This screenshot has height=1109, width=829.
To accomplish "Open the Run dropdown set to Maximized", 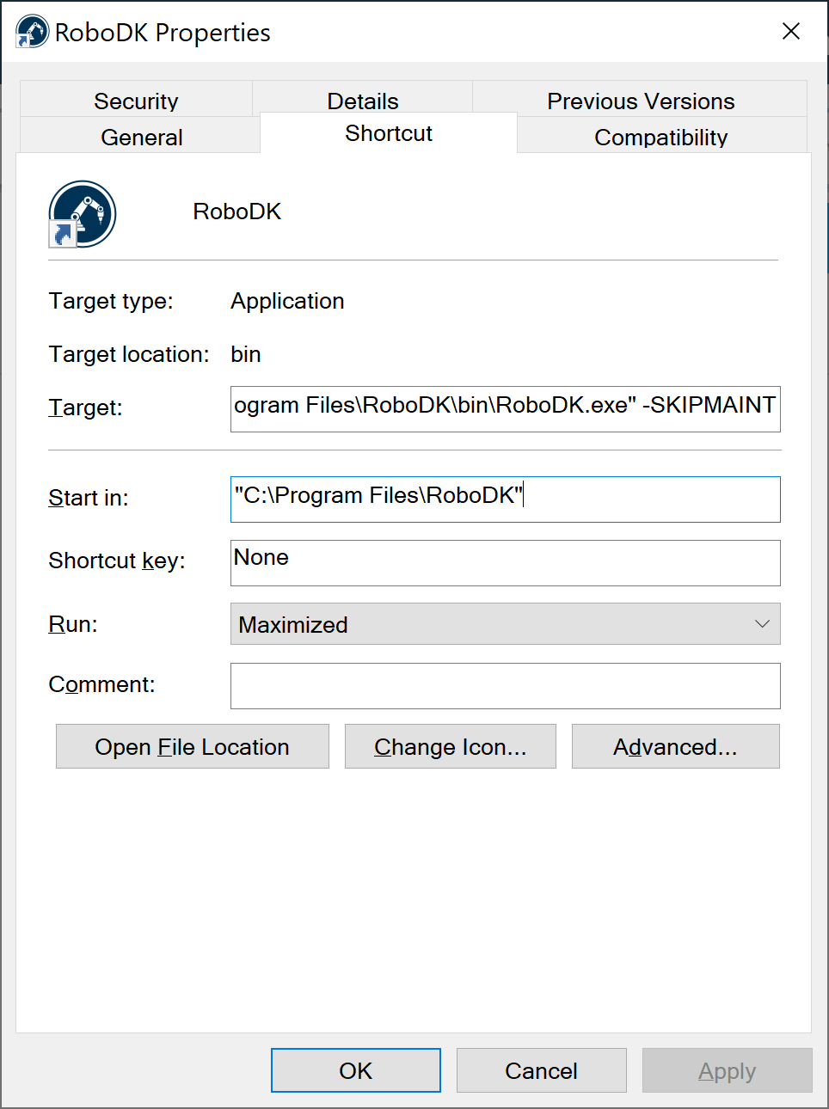I will pyautogui.click(x=506, y=624).
